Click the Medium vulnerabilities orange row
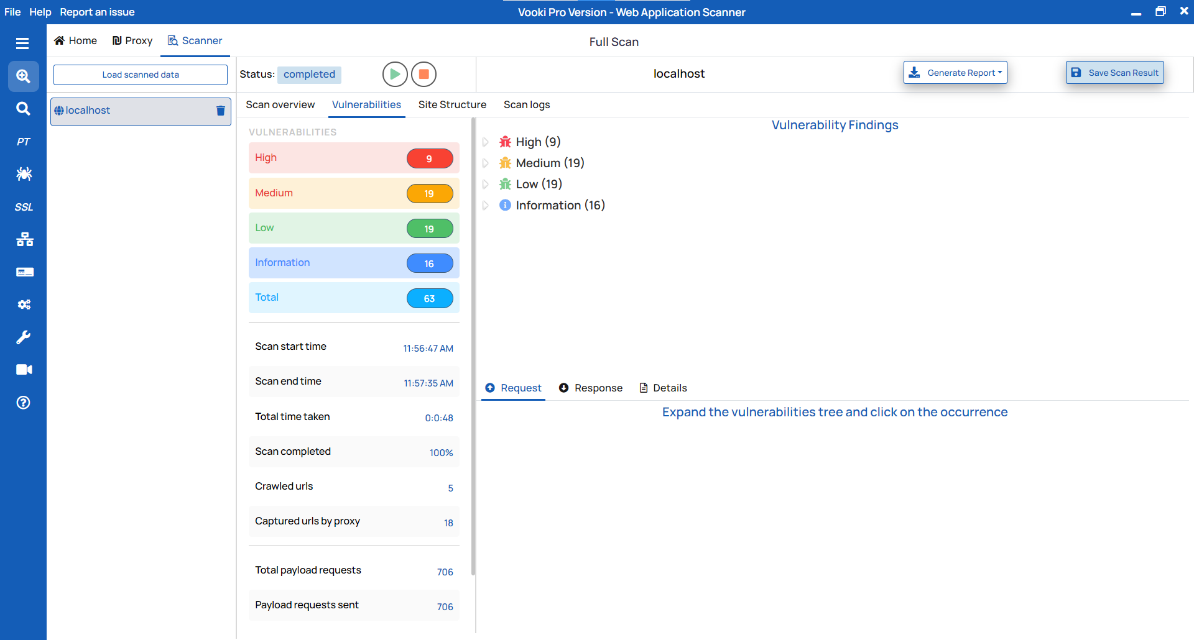 click(354, 193)
